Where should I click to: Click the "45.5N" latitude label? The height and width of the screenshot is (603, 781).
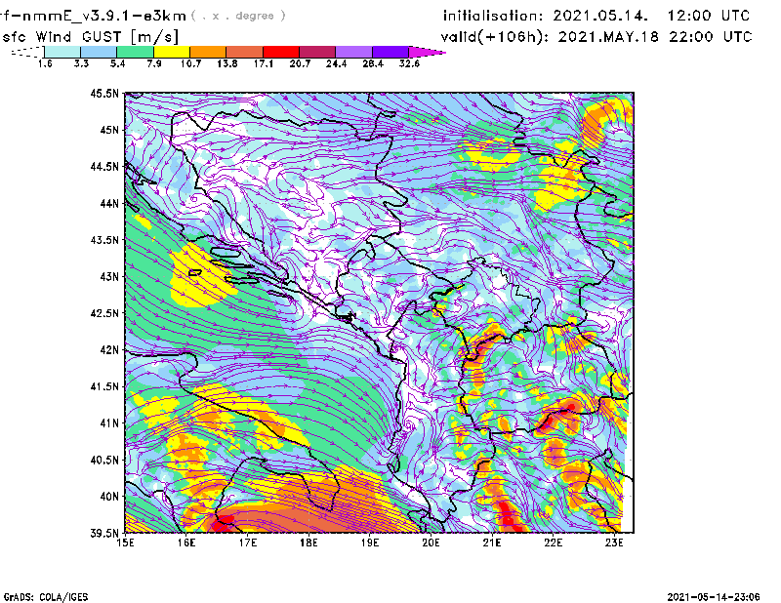[x=104, y=93]
